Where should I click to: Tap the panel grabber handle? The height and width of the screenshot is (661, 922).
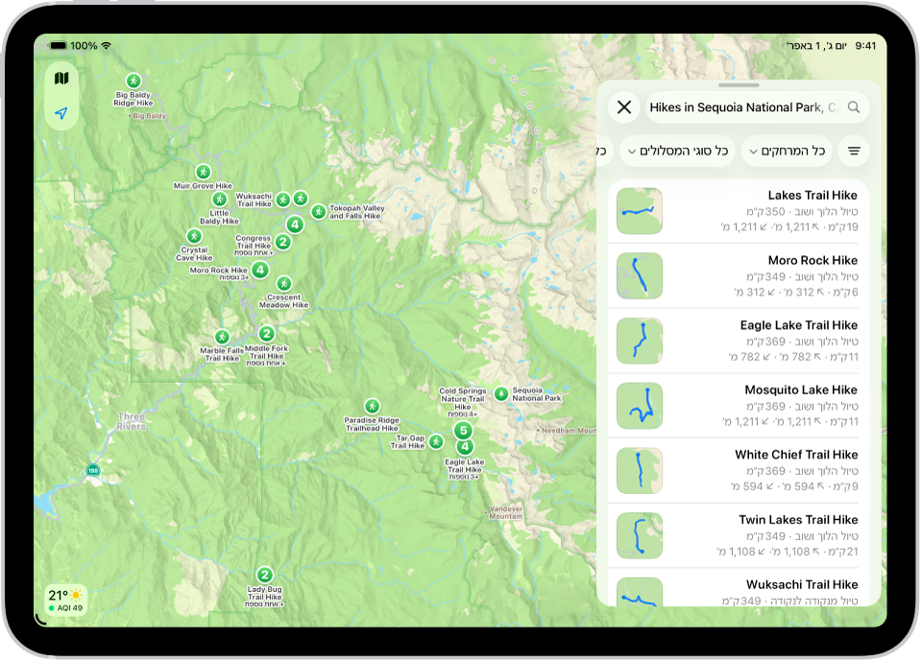point(739,85)
